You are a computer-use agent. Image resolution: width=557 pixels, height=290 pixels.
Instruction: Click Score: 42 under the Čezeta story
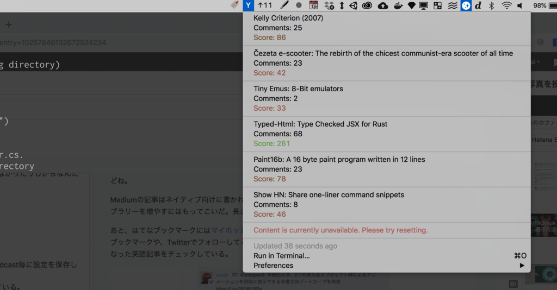pyautogui.click(x=269, y=73)
